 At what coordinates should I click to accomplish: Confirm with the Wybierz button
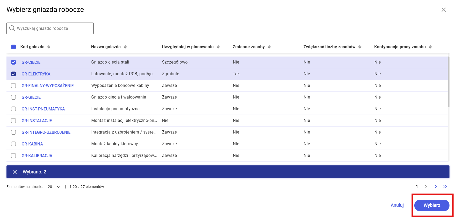point(432,205)
